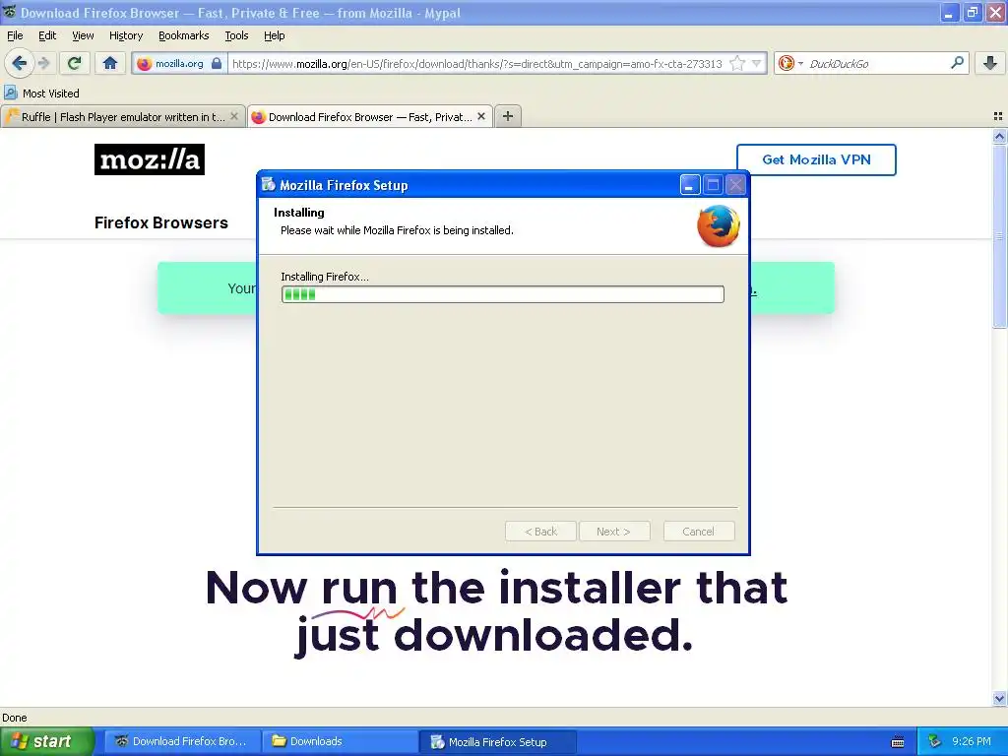1008x756 pixels.
Task: Click Get Mozilla VPN button
Action: click(816, 159)
